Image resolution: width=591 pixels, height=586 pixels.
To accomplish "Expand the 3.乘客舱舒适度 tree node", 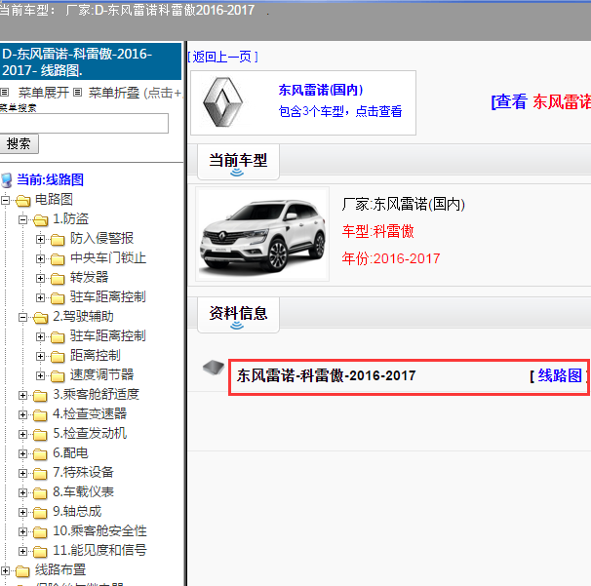I will [22, 395].
